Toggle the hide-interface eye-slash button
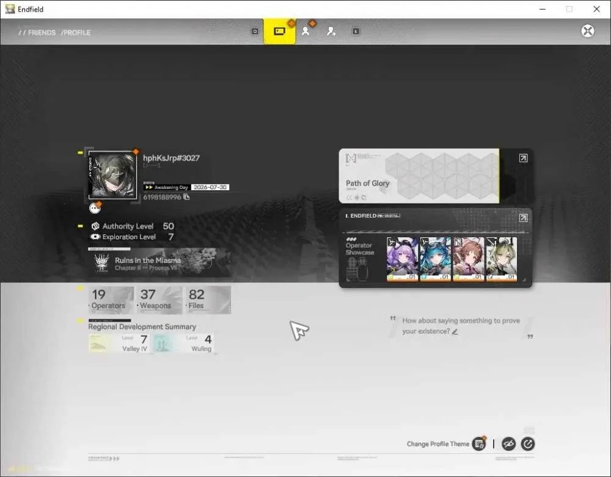This screenshot has width=611, height=477. (508, 444)
